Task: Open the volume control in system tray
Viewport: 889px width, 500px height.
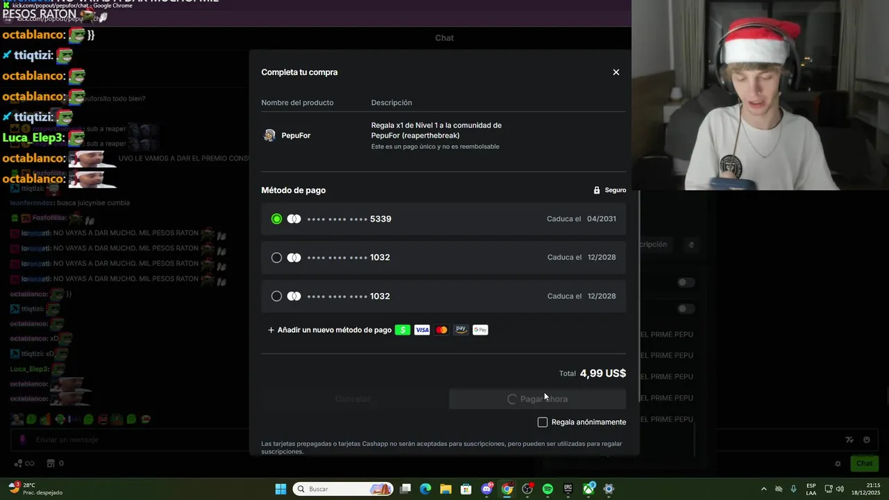Action: [x=840, y=489]
